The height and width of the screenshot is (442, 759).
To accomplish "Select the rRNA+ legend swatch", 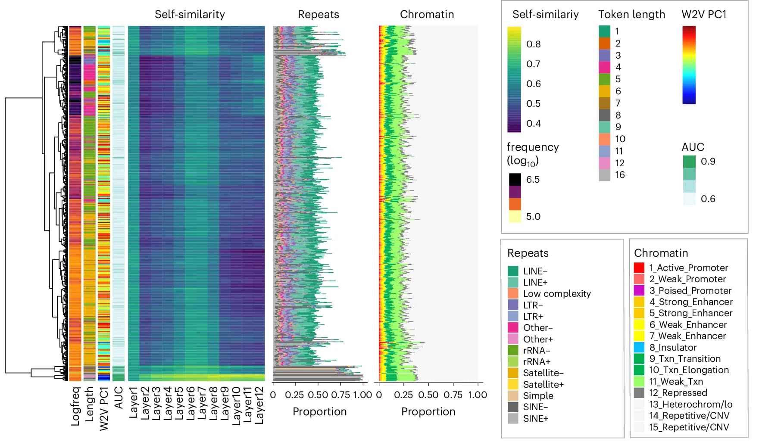I will (x=513, y=361).
